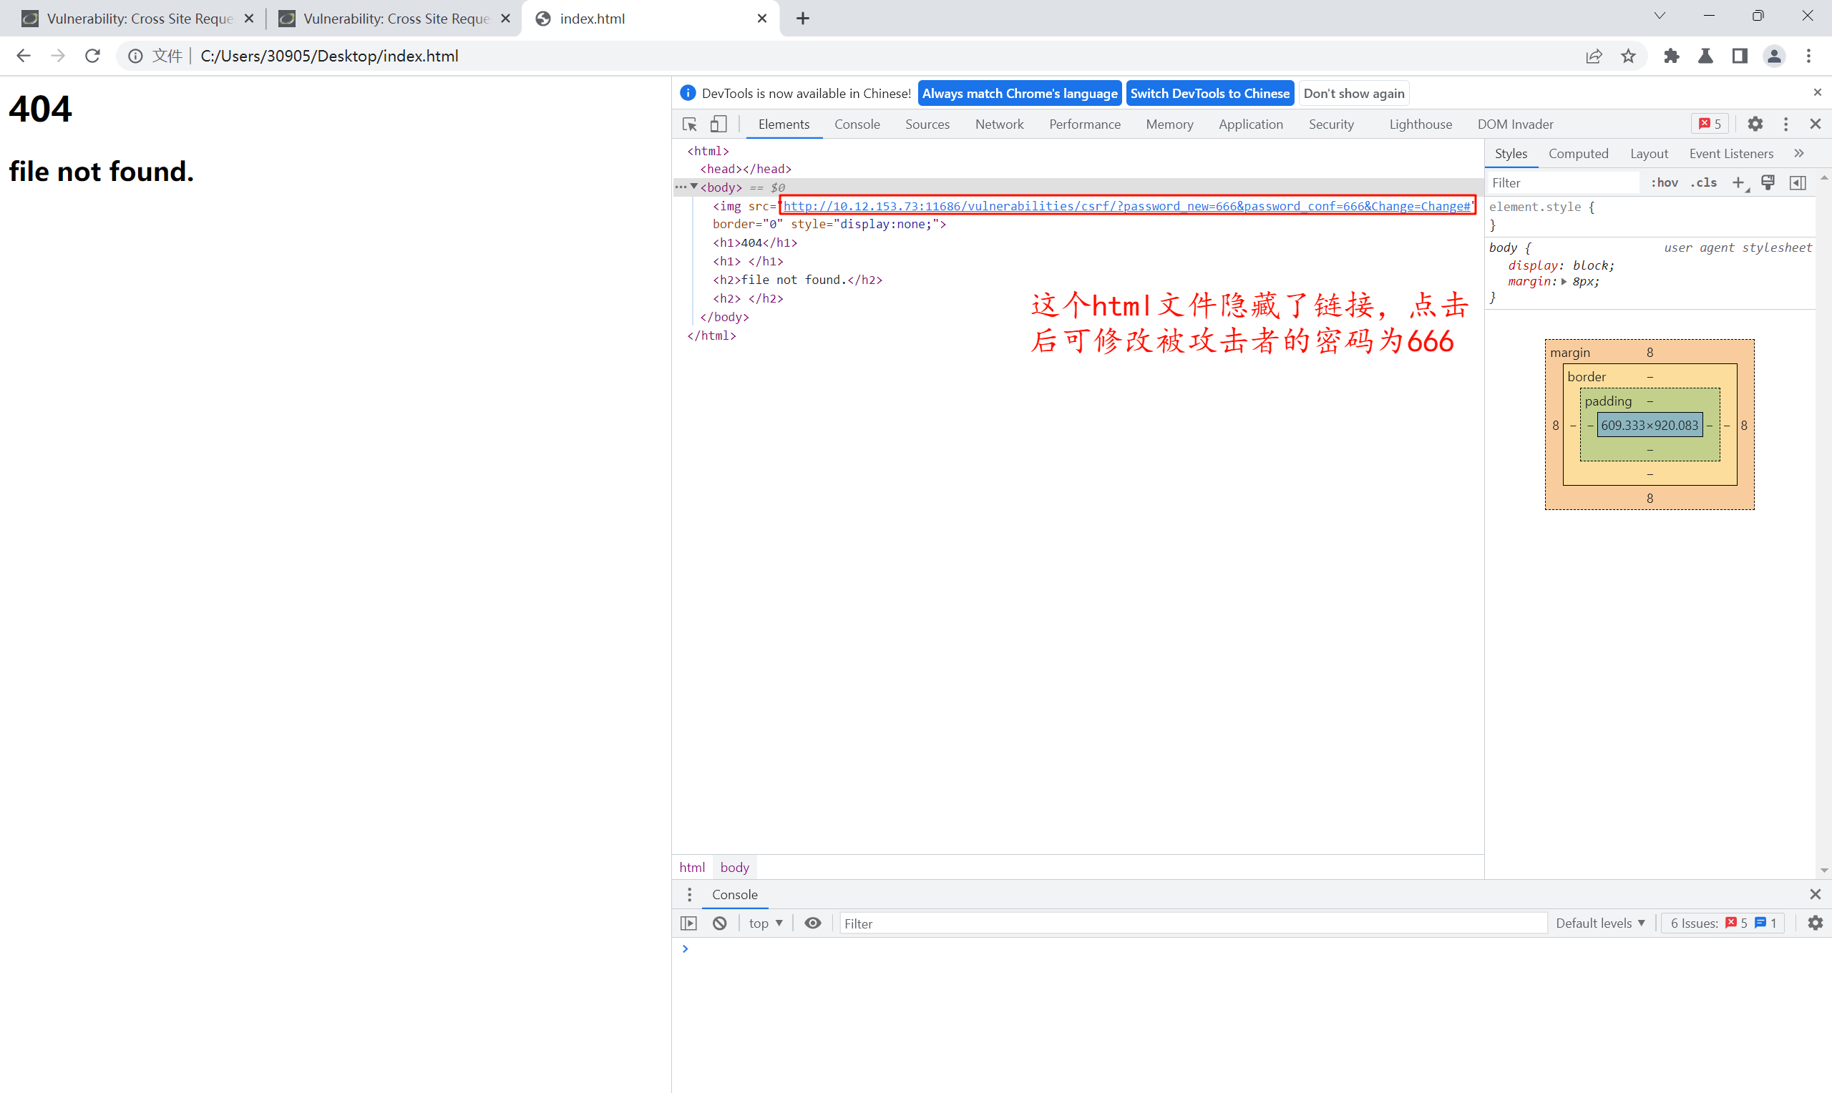Expand the margin shorthand property triangle
Screen dimensions: 1832x1093
coord(1564,281)
